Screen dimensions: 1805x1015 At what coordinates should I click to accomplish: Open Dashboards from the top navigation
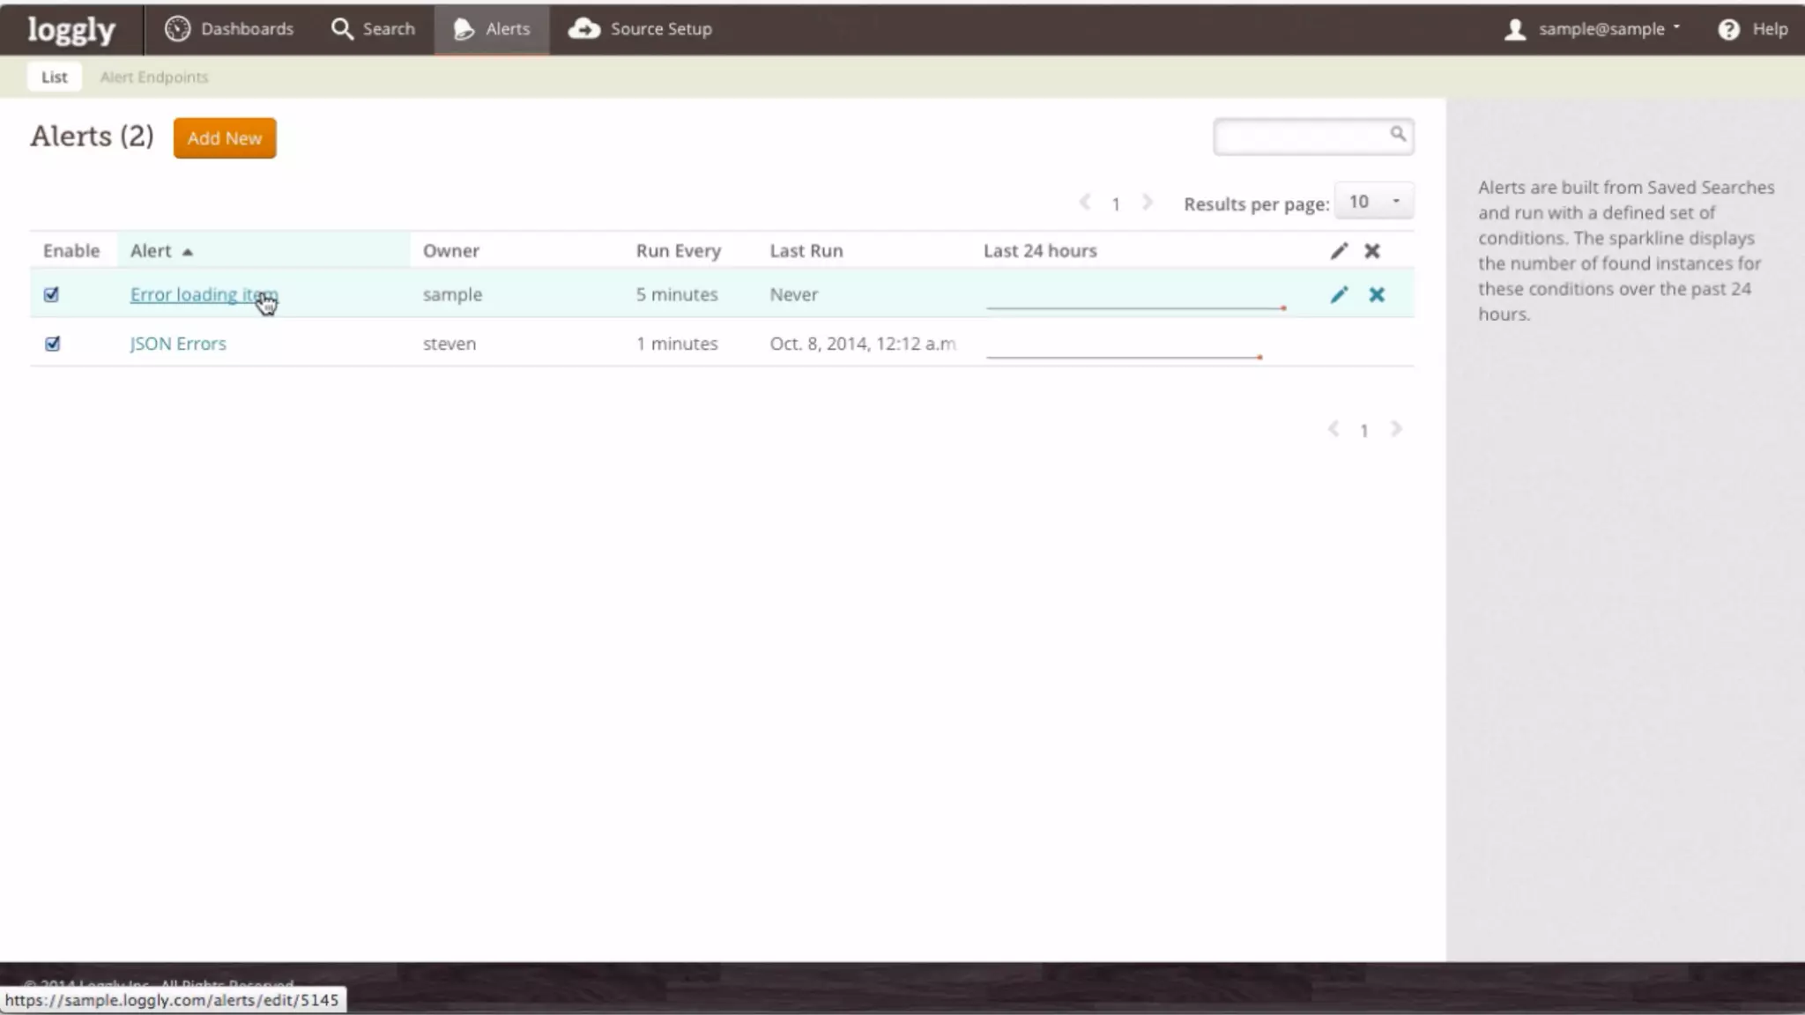tap(229, 29)
